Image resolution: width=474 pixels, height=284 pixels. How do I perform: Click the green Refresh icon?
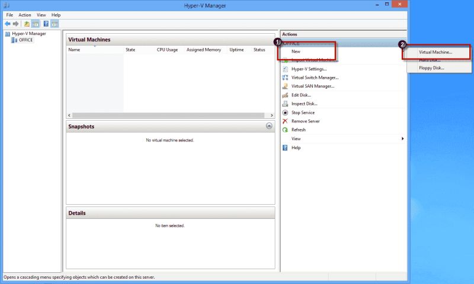[x=285, y=130]
